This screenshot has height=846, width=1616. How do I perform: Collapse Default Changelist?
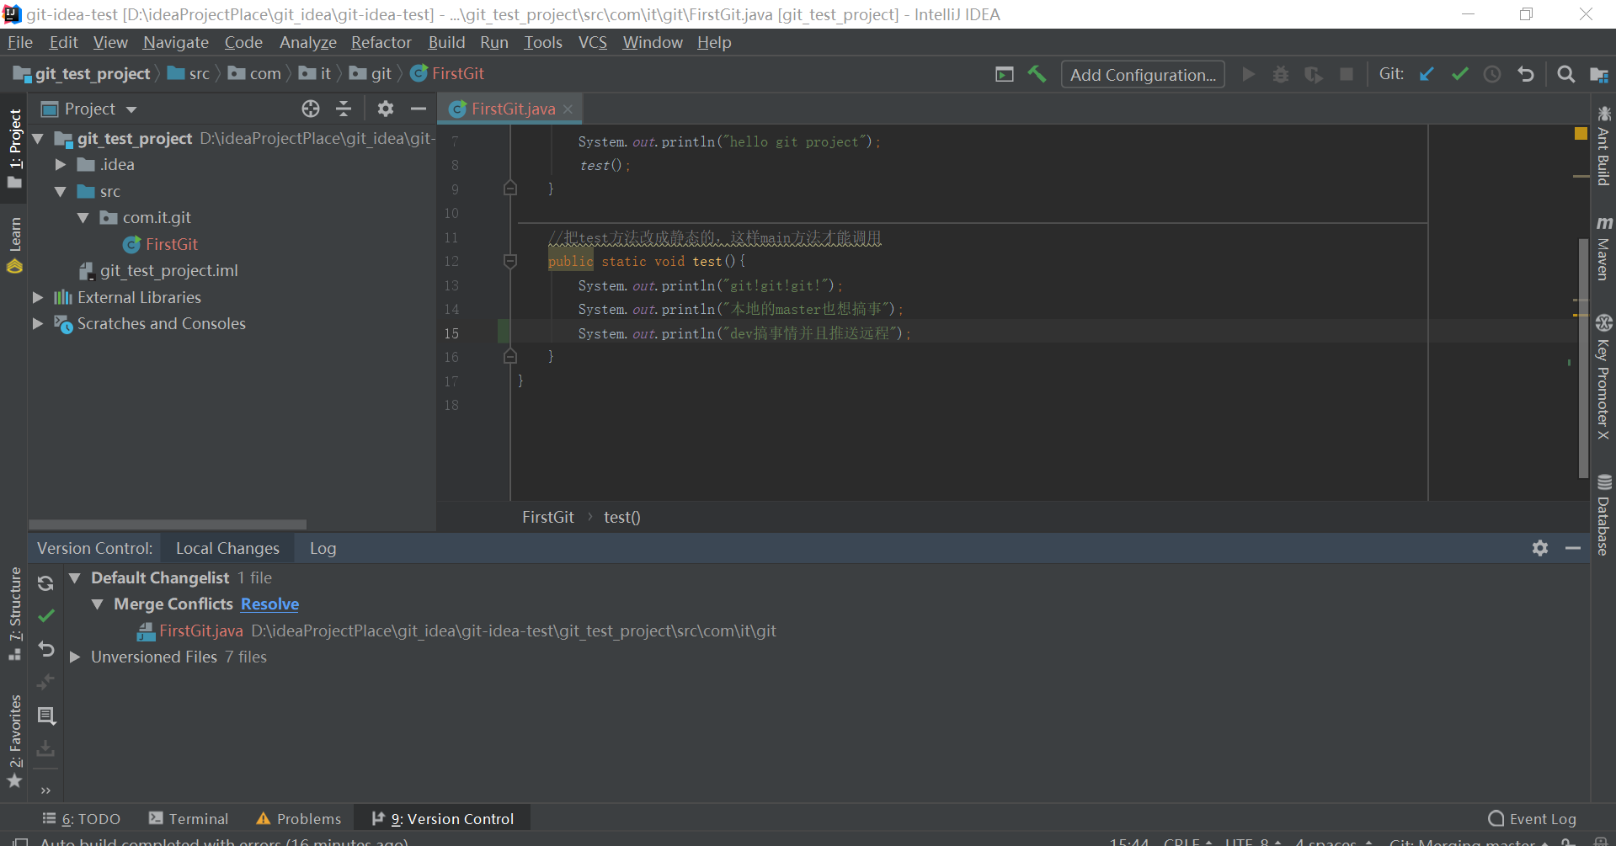(75, 578)
